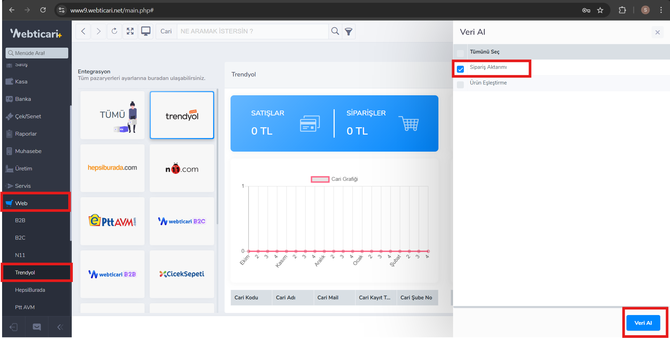Screen dimensions: 670x338
Task: Open HepsiBurada submenu item
Action: [x=30, y=290]
